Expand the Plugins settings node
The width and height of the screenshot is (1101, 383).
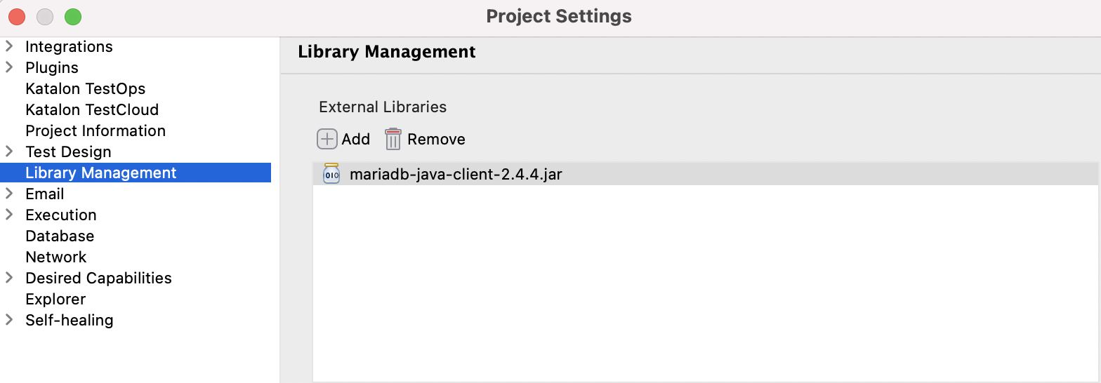(9, 67)
